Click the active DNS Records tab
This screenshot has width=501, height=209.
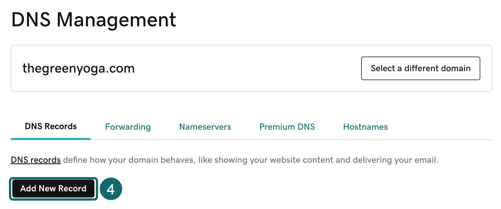pyautogui.click(x=51, y=126)
